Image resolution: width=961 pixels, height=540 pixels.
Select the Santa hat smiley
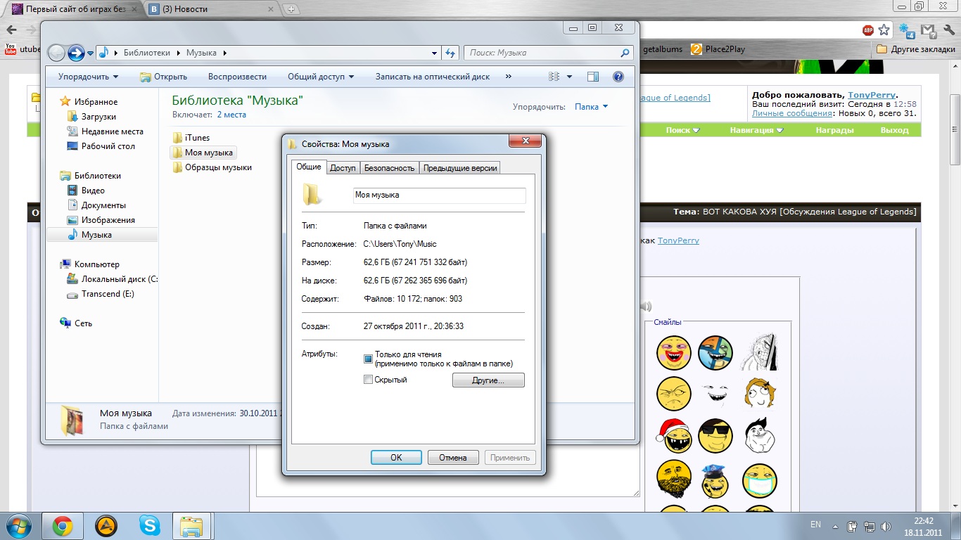[x=674, y=436]
